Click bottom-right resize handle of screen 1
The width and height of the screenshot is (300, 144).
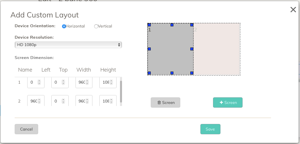click(x=192, y=73)
